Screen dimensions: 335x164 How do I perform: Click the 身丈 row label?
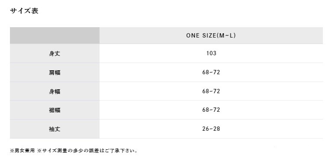[x=55, y=54]
